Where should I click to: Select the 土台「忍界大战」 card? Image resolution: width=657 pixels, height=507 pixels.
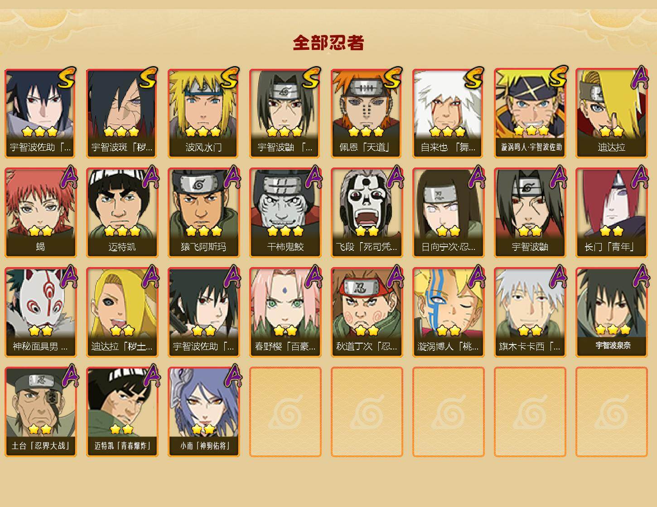41,412
